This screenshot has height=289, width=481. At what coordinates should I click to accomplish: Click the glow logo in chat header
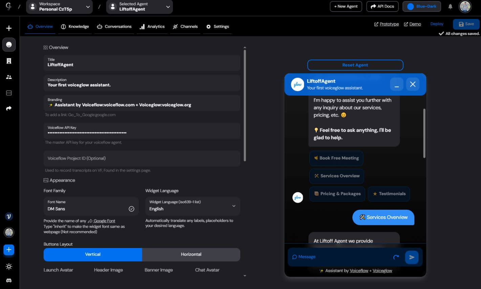298,85
